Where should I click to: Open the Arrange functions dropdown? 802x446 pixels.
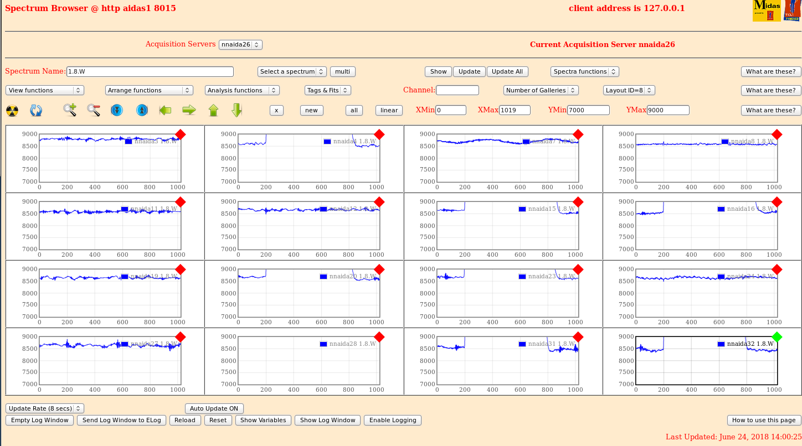pyautogui.click(x=149, y=90)
